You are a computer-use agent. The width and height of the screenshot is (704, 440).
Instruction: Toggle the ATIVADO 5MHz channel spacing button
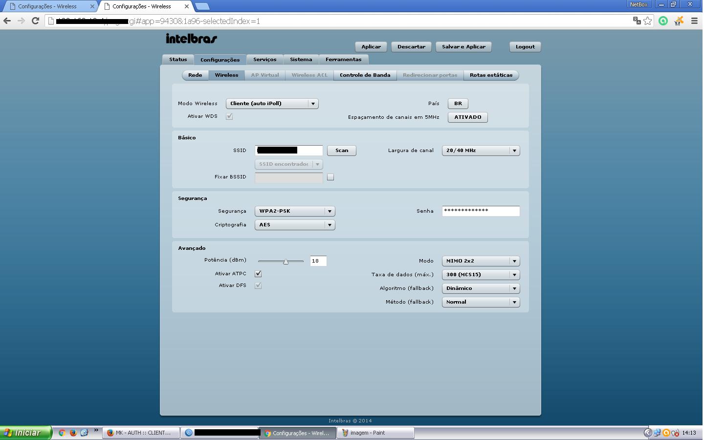(468, 117)
